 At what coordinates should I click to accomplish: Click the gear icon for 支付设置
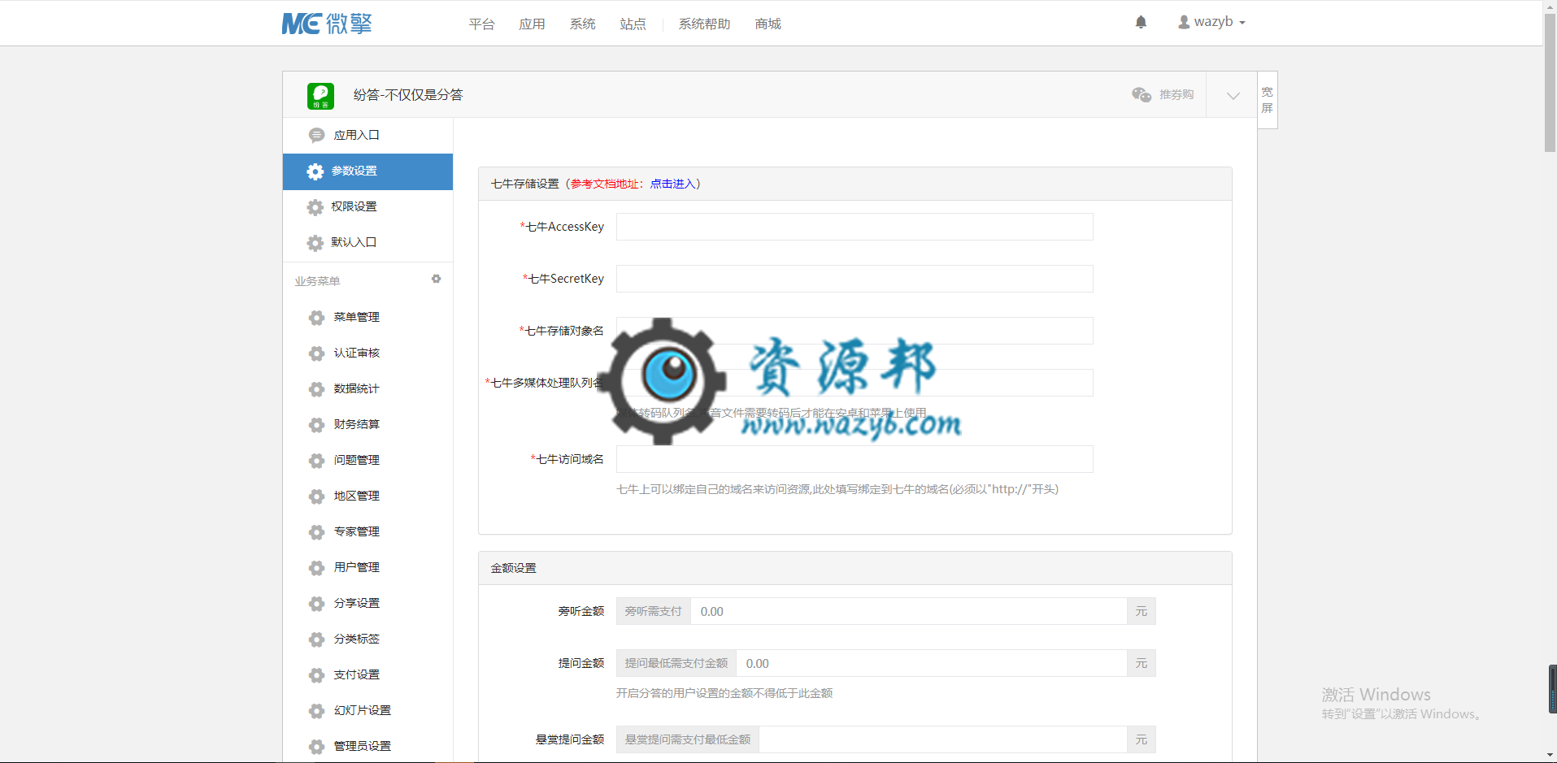(316, 675)
